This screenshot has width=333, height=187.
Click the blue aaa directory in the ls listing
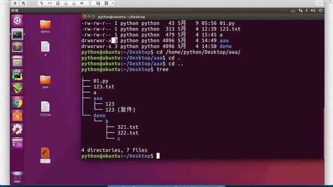pos(224,41)
